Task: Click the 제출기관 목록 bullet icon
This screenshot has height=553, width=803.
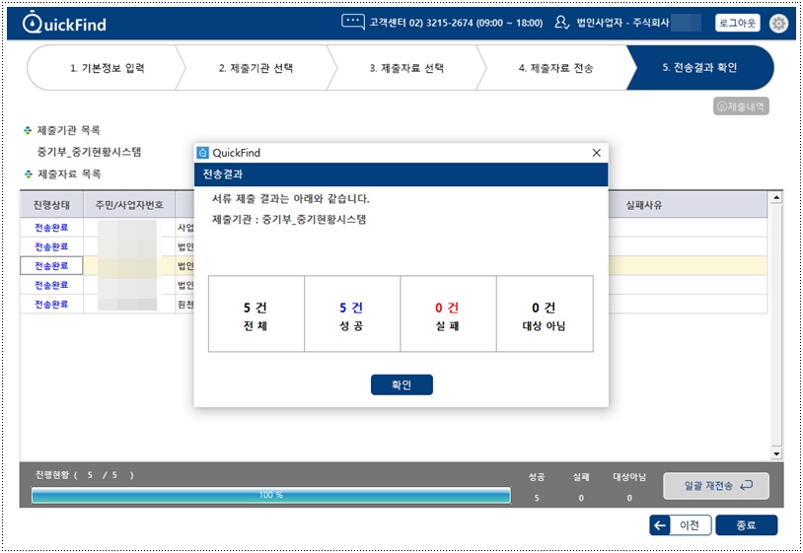Action: (28, 130)
